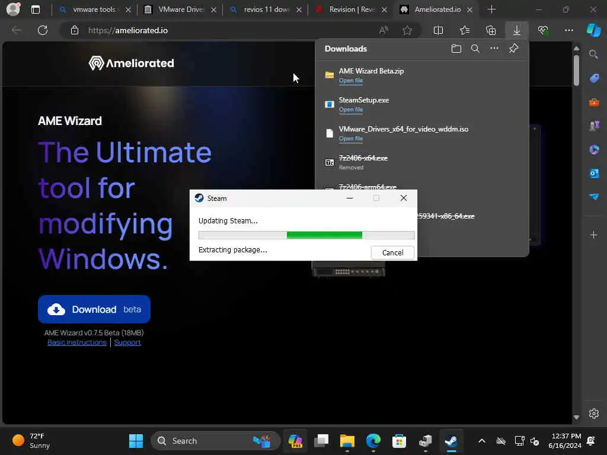This screenshot has height=455, width=607.
Task: Open sidebar search icon
Action: point(593,55)
